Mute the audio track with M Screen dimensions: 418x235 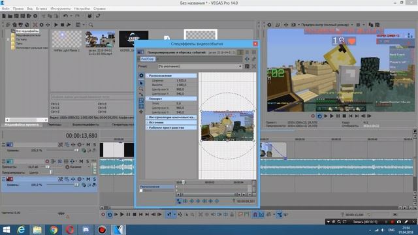click(x=81, y=161)
